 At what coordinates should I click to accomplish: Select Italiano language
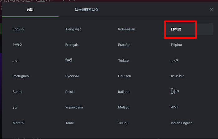point(124,92)
